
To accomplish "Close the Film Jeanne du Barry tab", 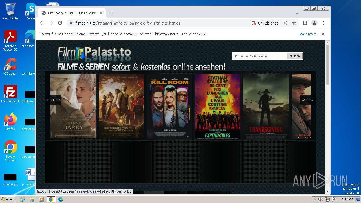I will click(x=101, y=13).
